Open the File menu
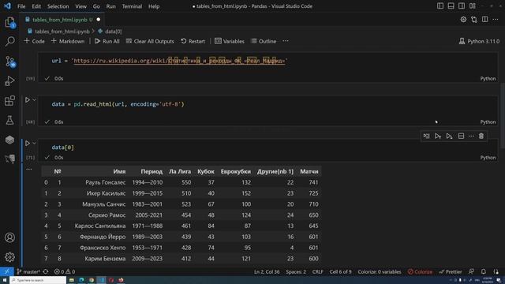This screenshot has height=284, width=505. [x=21, y=6]
